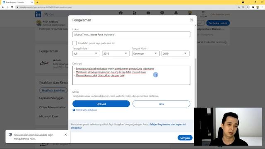The width and height of the screenshot is (265, 149).
Task: Click the Simpan button
Action: click(x=185, y=138)
